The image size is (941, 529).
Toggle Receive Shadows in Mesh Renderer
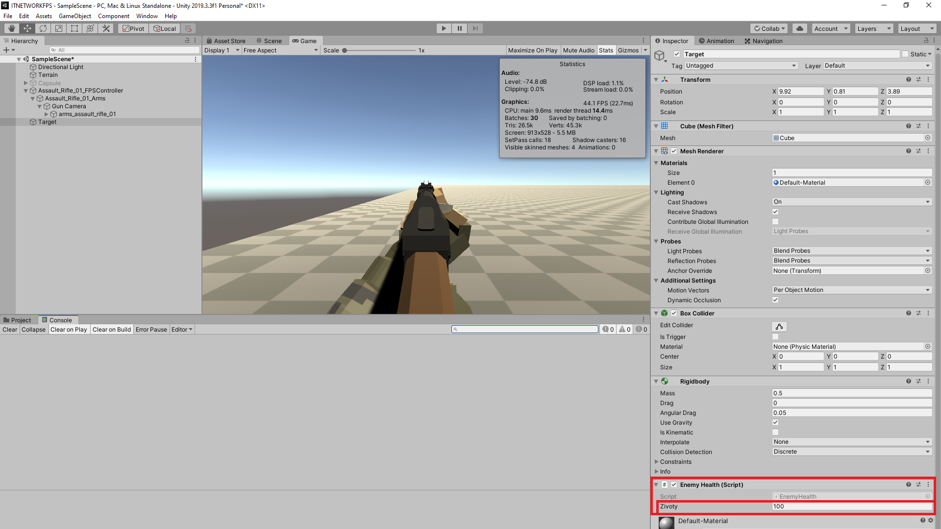(x=775, y=212)
